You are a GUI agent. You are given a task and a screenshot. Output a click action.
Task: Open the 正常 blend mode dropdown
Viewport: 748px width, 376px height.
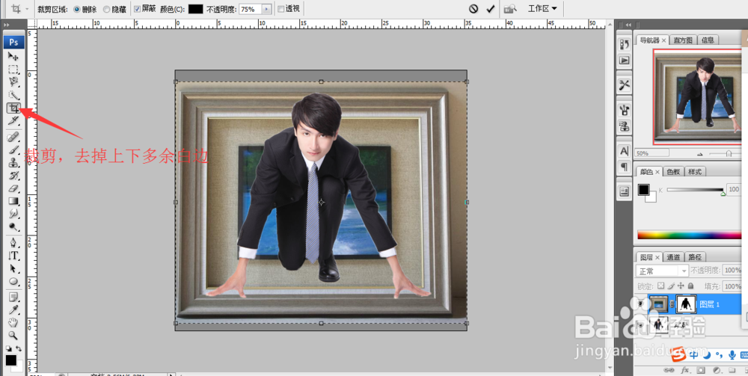[x=662, y=271]
